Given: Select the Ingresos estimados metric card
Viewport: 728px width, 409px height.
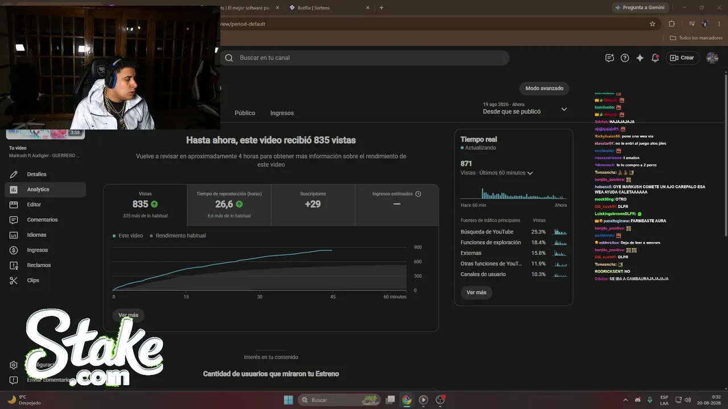Looking at the screenshot, I should tap(397, 205).
